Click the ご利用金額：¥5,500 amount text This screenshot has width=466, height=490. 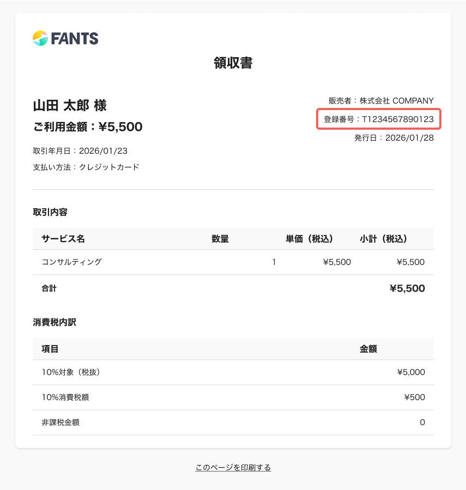88,126
